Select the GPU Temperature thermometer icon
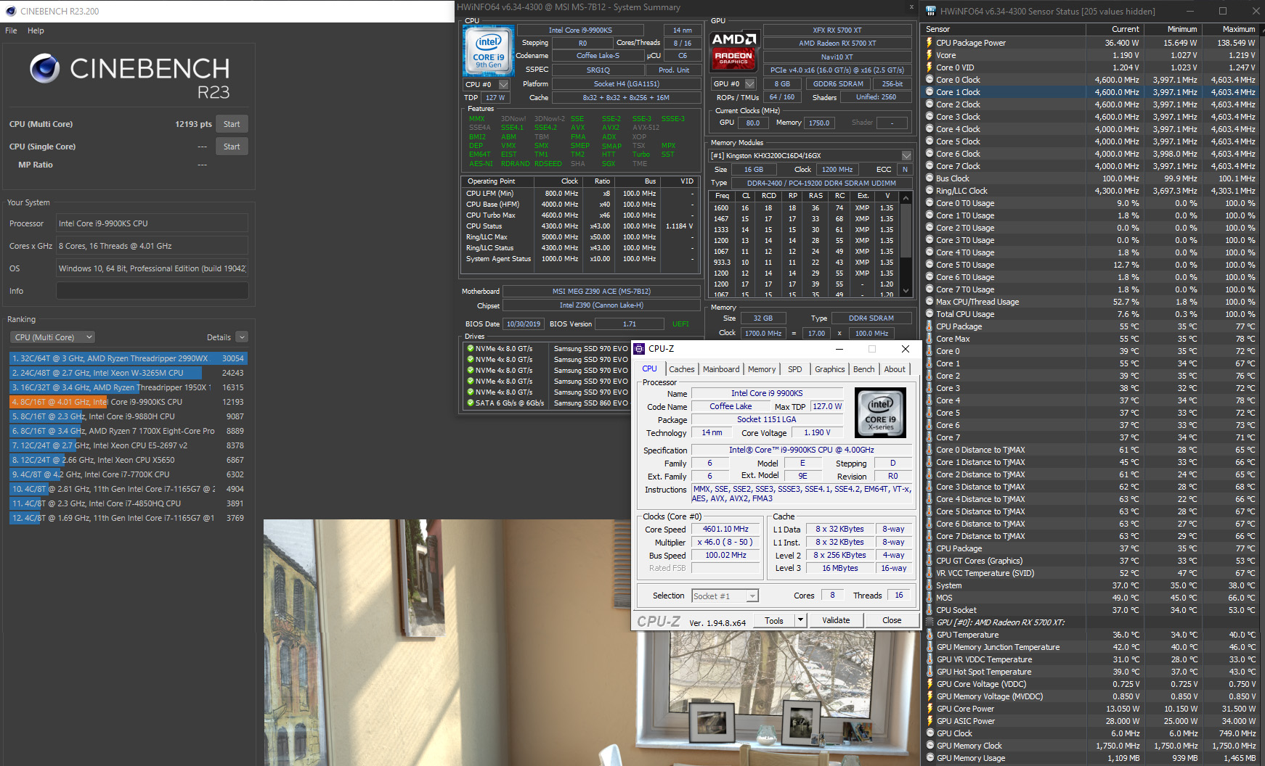The height and width of the screenshot is (766, 1265). pyautogui.click(x=929, y=635)
